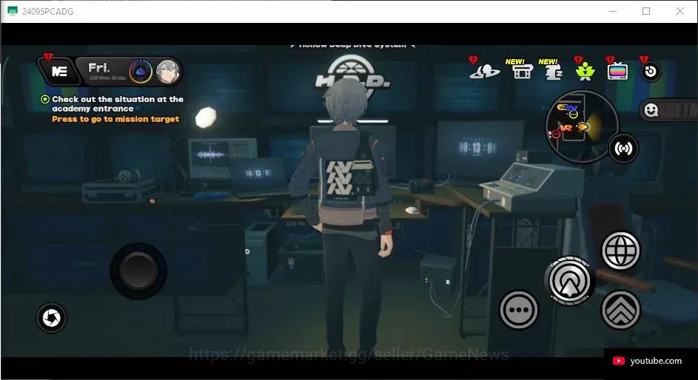The height and width of the screenshot is (380, 698).
Task: Tap the three-dots chat bubble button
Action: 519,310
